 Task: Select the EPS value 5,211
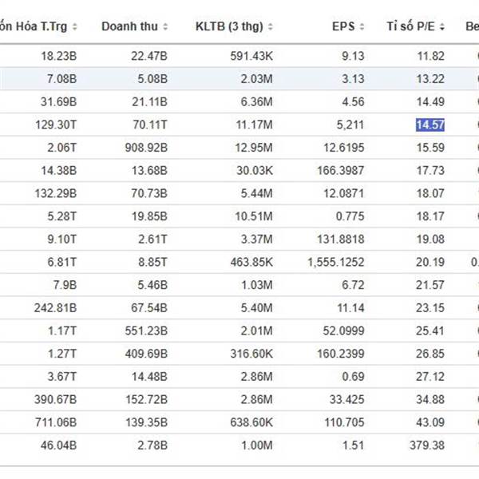click(x=349, y=125)
